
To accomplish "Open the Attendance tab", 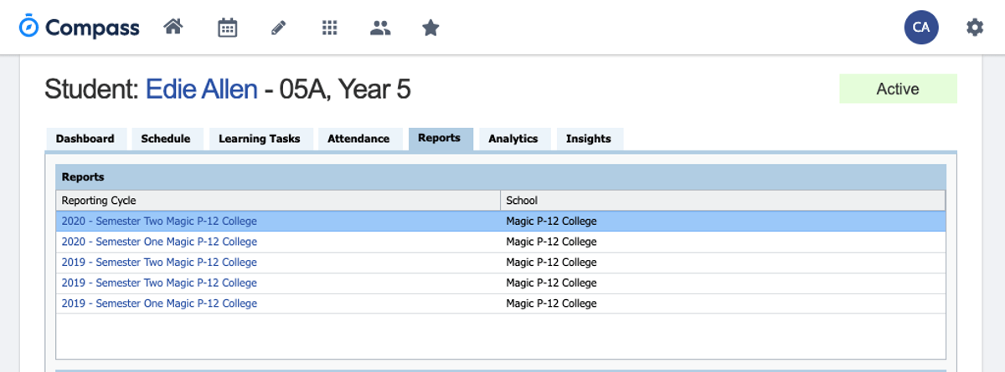I will pyautogui.click(x=358, y=139).
